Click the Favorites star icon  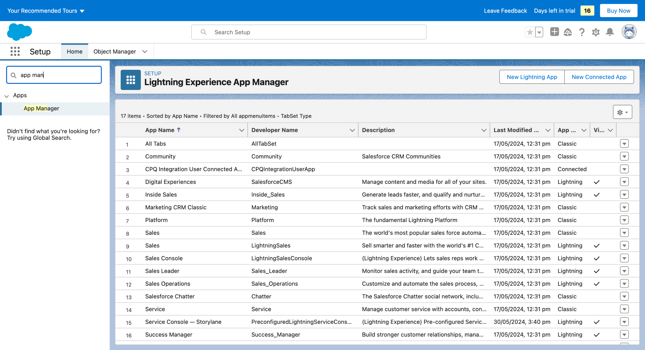pos(530,32)
